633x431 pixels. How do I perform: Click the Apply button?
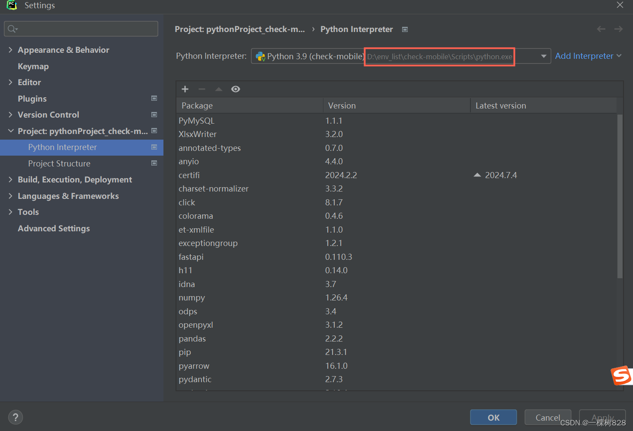(x=602, y=418)
